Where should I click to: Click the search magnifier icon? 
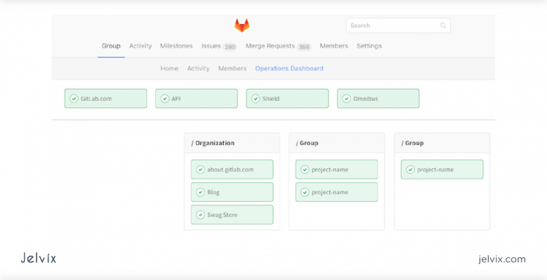[x=443, y=26]
